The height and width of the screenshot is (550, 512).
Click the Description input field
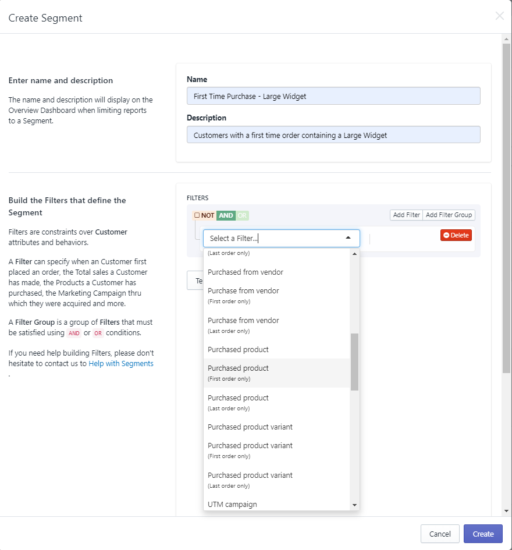[333, 134]
